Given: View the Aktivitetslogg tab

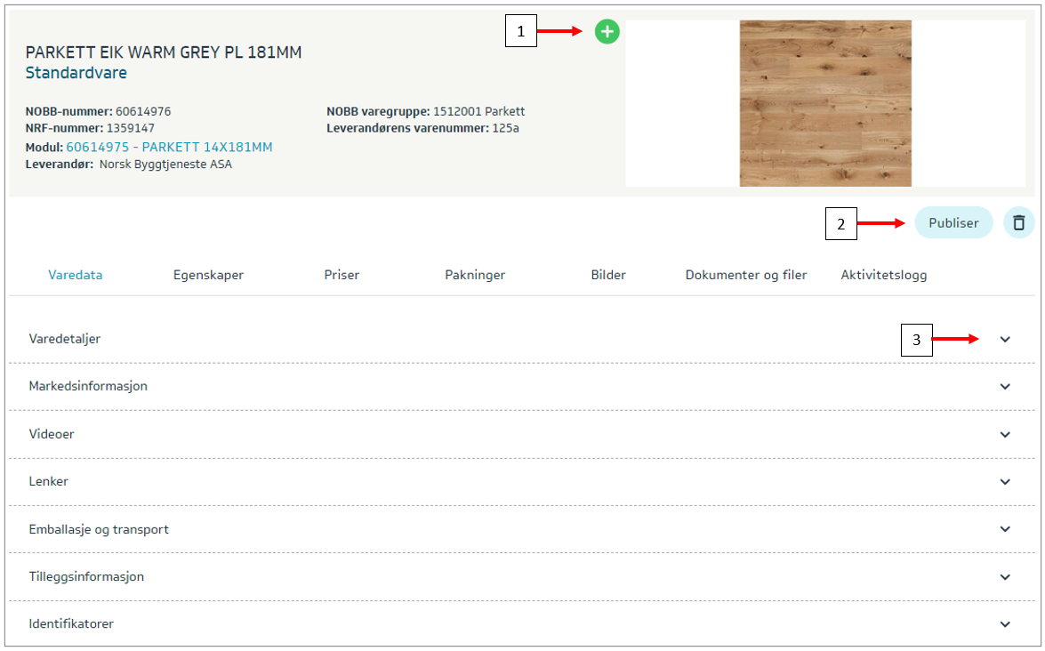Looking at the screenshot, I should 883,275.
